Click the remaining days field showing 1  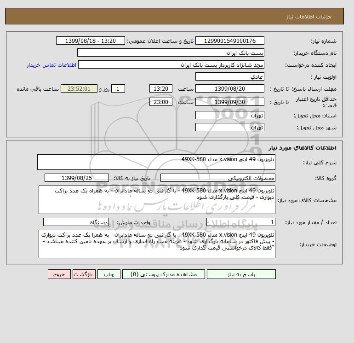click(118, 89)
